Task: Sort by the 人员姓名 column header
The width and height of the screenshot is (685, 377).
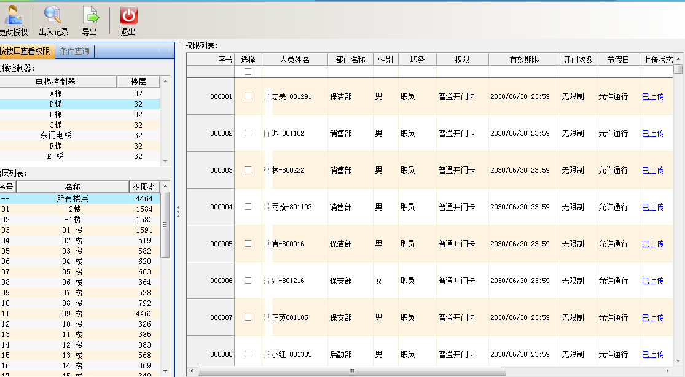Action: click(x=294, y=60)
